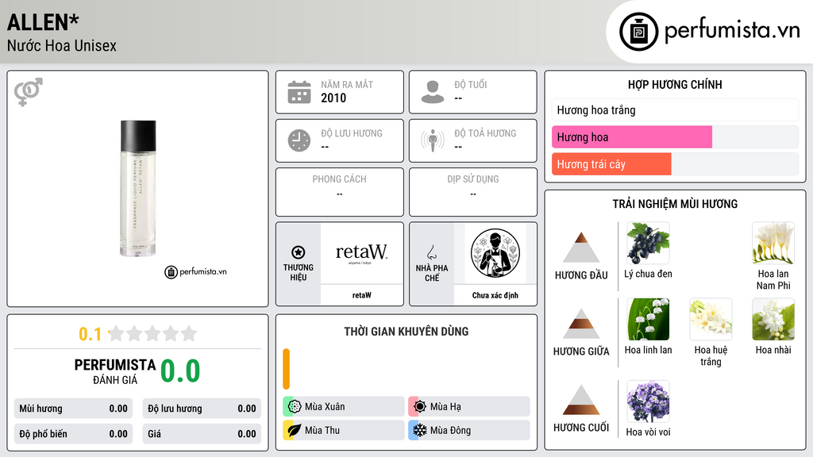Click the Trải nghiệm mùi hương heading
The width and height of the screenshot is (813, 457).
coord(675,204)
